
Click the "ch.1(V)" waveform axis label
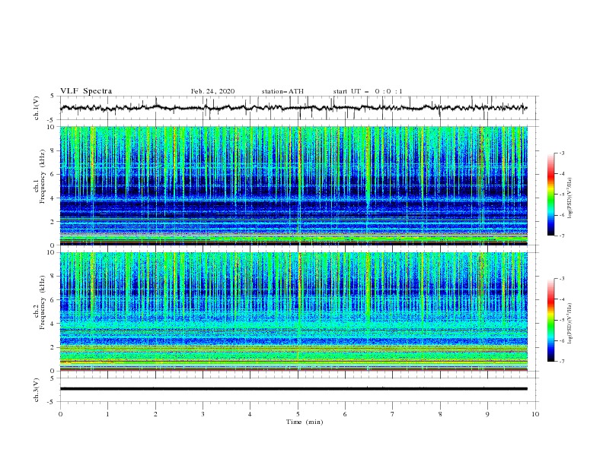point(37,108)
